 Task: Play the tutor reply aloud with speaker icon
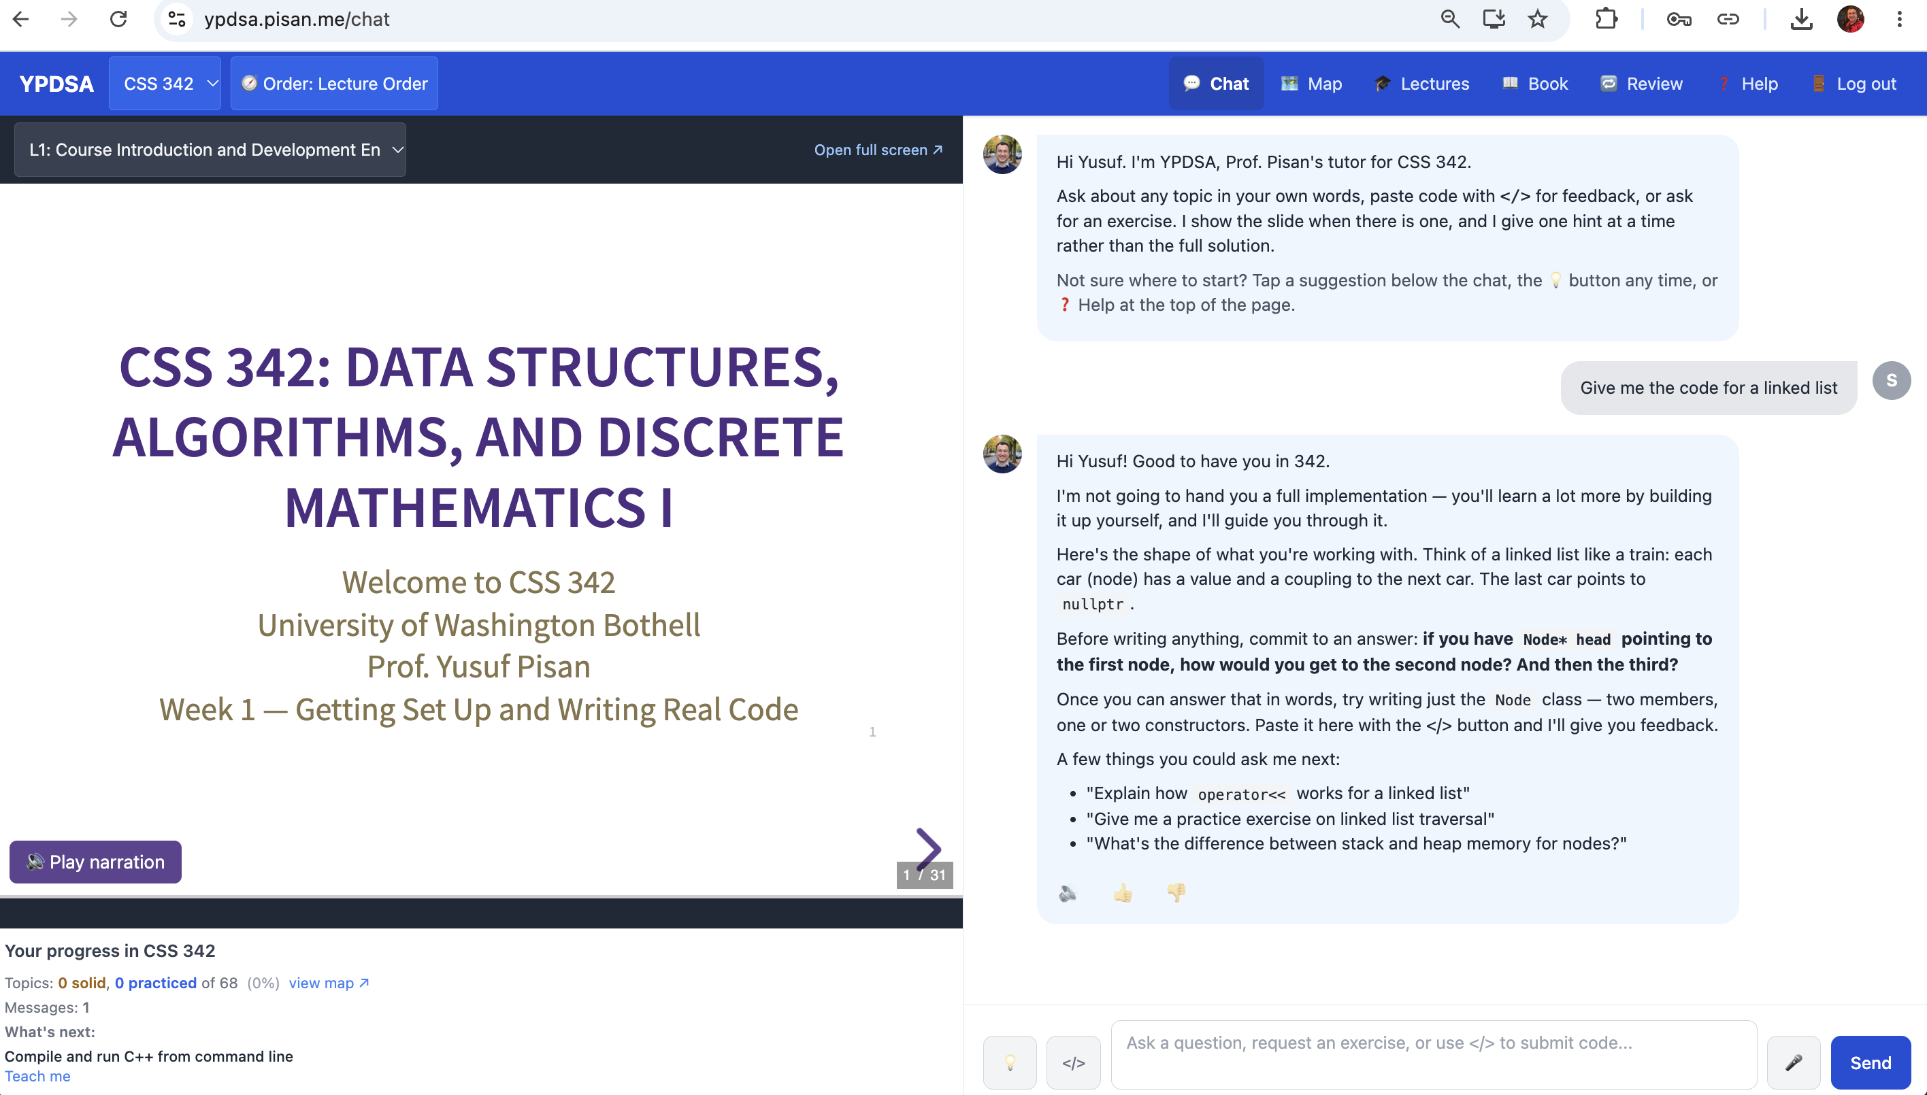1068,893
